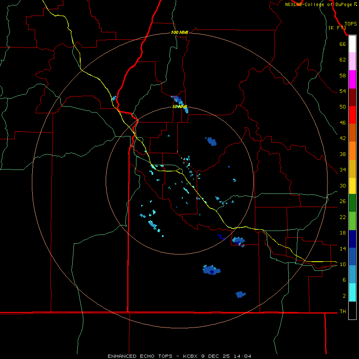Screen dimensions: 359x359
Task: Click the "66" legend value
Action: pyautogui.click(x=343, y=44)
